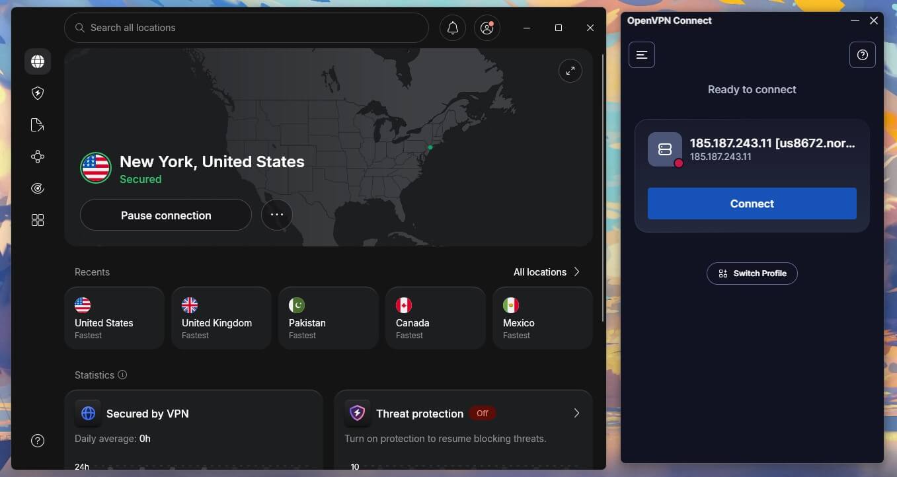Click the Turn on protection message

tap(446, 438)
